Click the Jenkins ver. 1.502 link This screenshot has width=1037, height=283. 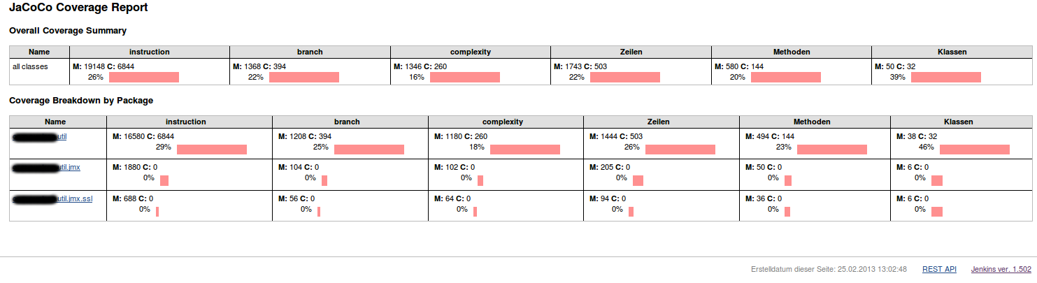pos(1001,269)
